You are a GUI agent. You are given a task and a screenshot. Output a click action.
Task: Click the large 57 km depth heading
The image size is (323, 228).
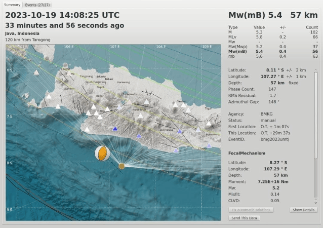pyautogui.click(x=304, y=15)
